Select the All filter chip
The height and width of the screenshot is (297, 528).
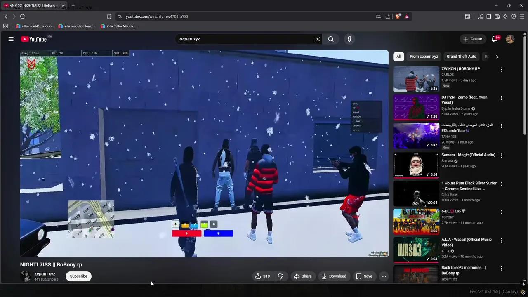pyautogui.click(x=398, y=57)
